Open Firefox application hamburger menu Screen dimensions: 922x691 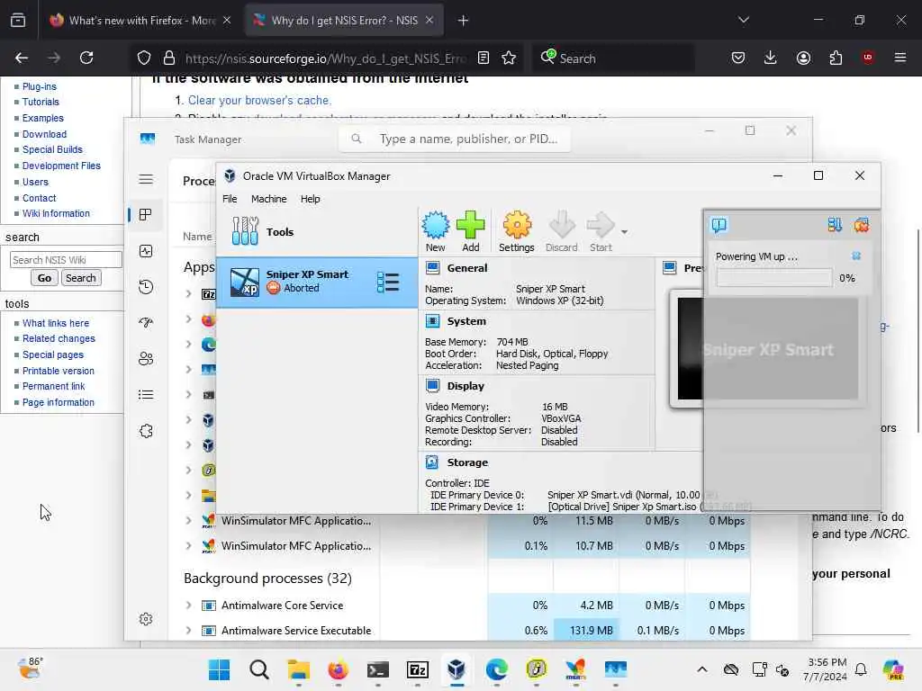pos(900,58)
